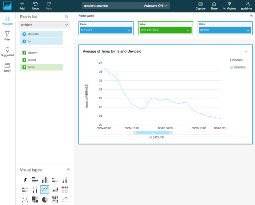Image resolution: width=255 pixels, height=205 pixels.
Task: Select the scatter plot visual type
Action: (25, 199)
